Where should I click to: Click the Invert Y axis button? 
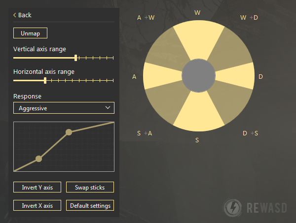[37, 187]
